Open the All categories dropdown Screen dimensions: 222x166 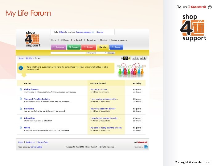point(97,53)
